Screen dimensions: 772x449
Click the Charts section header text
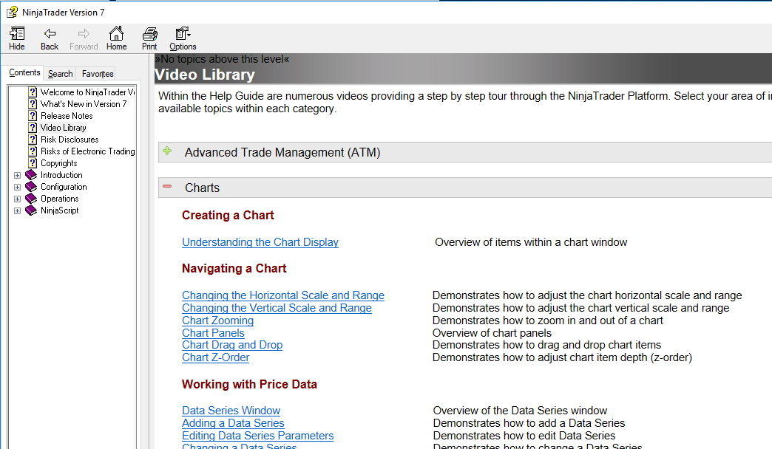tap(203, 188)
